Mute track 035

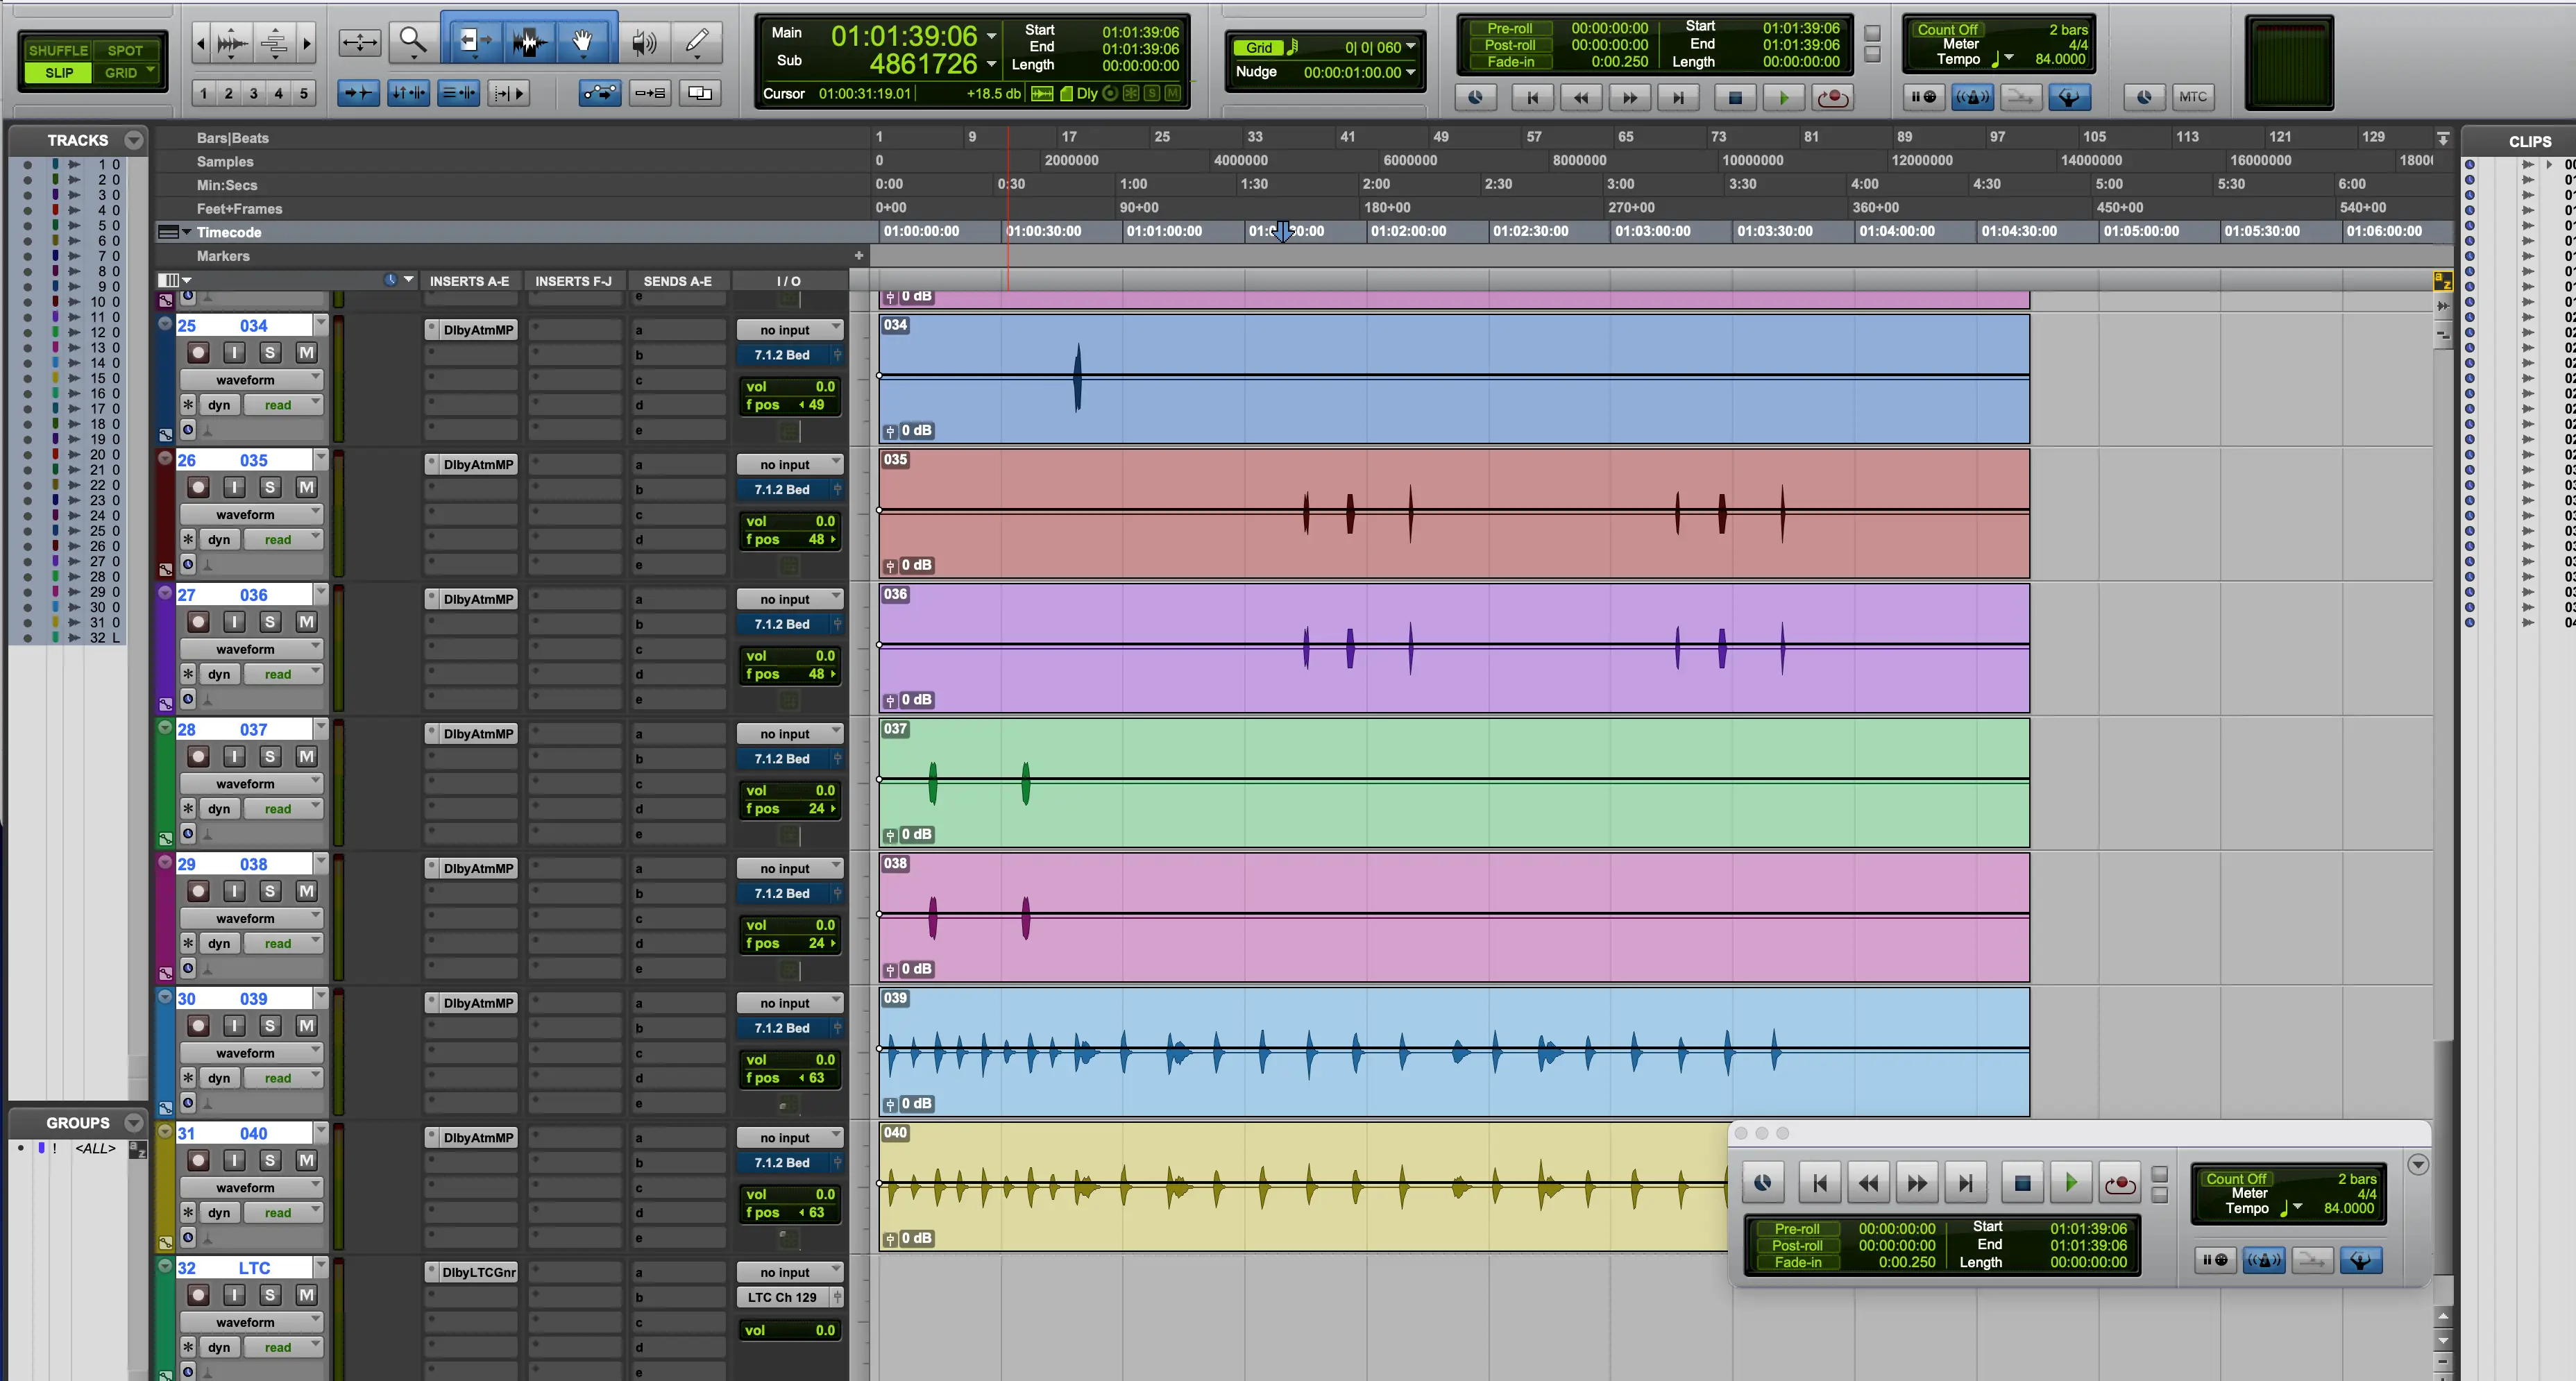click(x=306, y=487)
